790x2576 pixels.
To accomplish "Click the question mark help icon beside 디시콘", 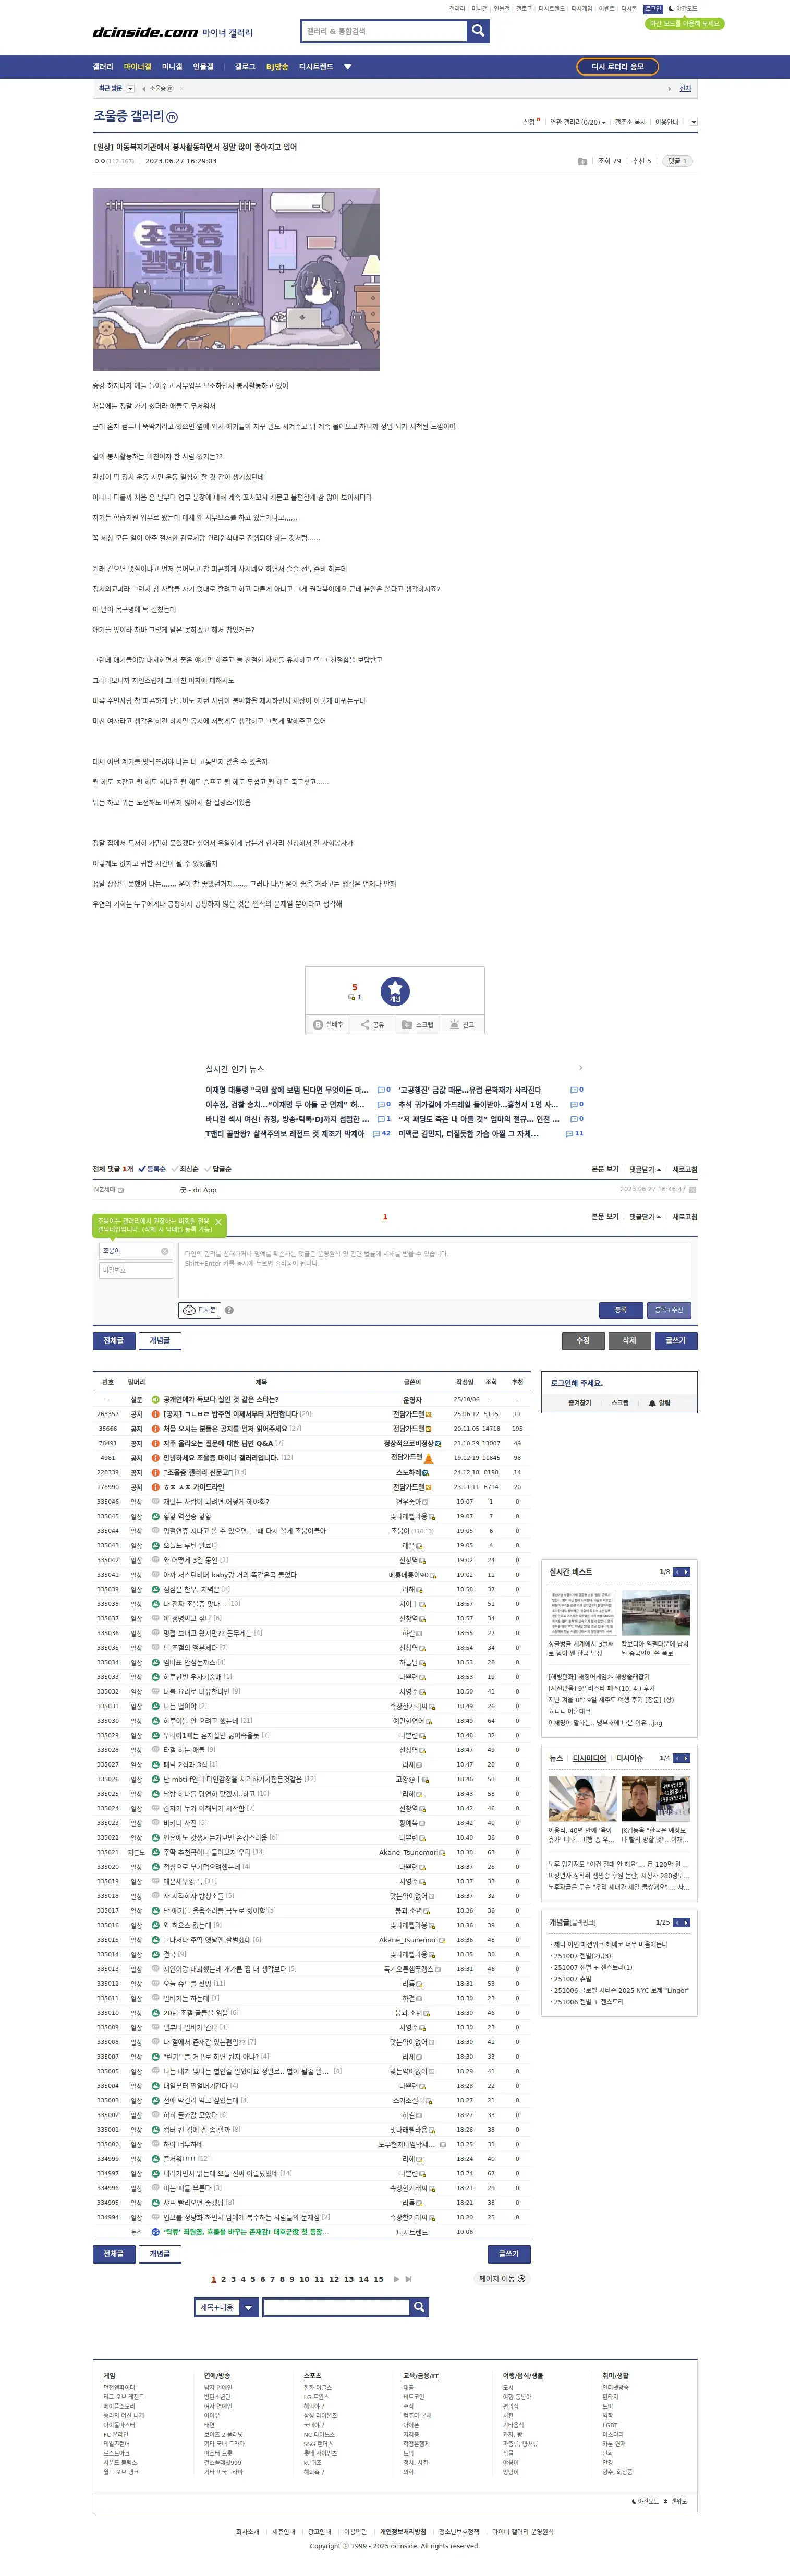I will [229, 1310].
